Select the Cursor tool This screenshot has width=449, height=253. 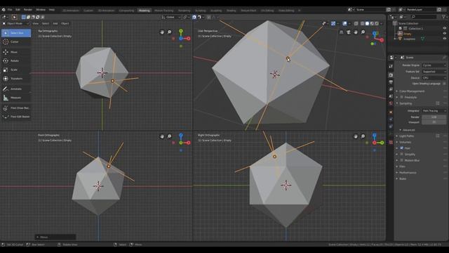point(16,42)
